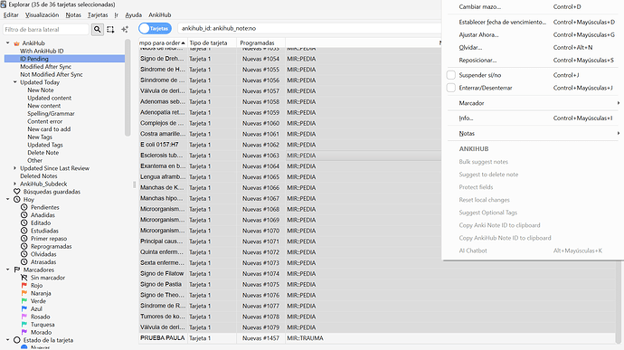
Task: Check the Enterrar/Desenterrar checkbox
Action: (451, 88)
